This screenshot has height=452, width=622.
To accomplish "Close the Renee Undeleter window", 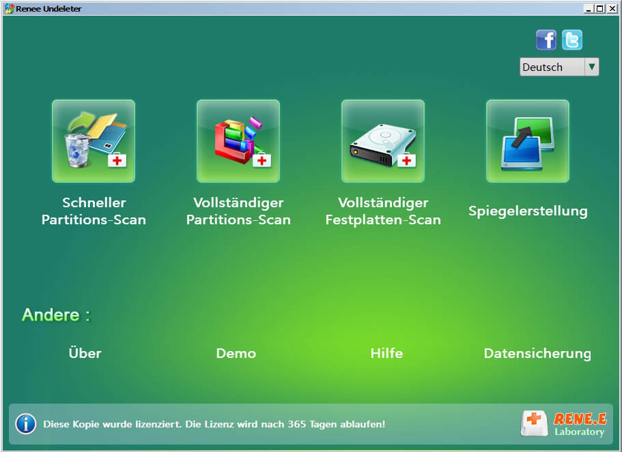I will pyautogui.click(x=612, y=9).
